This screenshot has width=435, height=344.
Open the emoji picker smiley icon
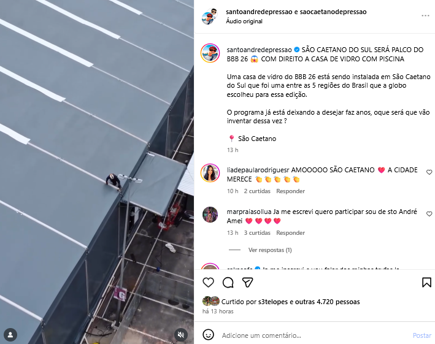point(208,335)
